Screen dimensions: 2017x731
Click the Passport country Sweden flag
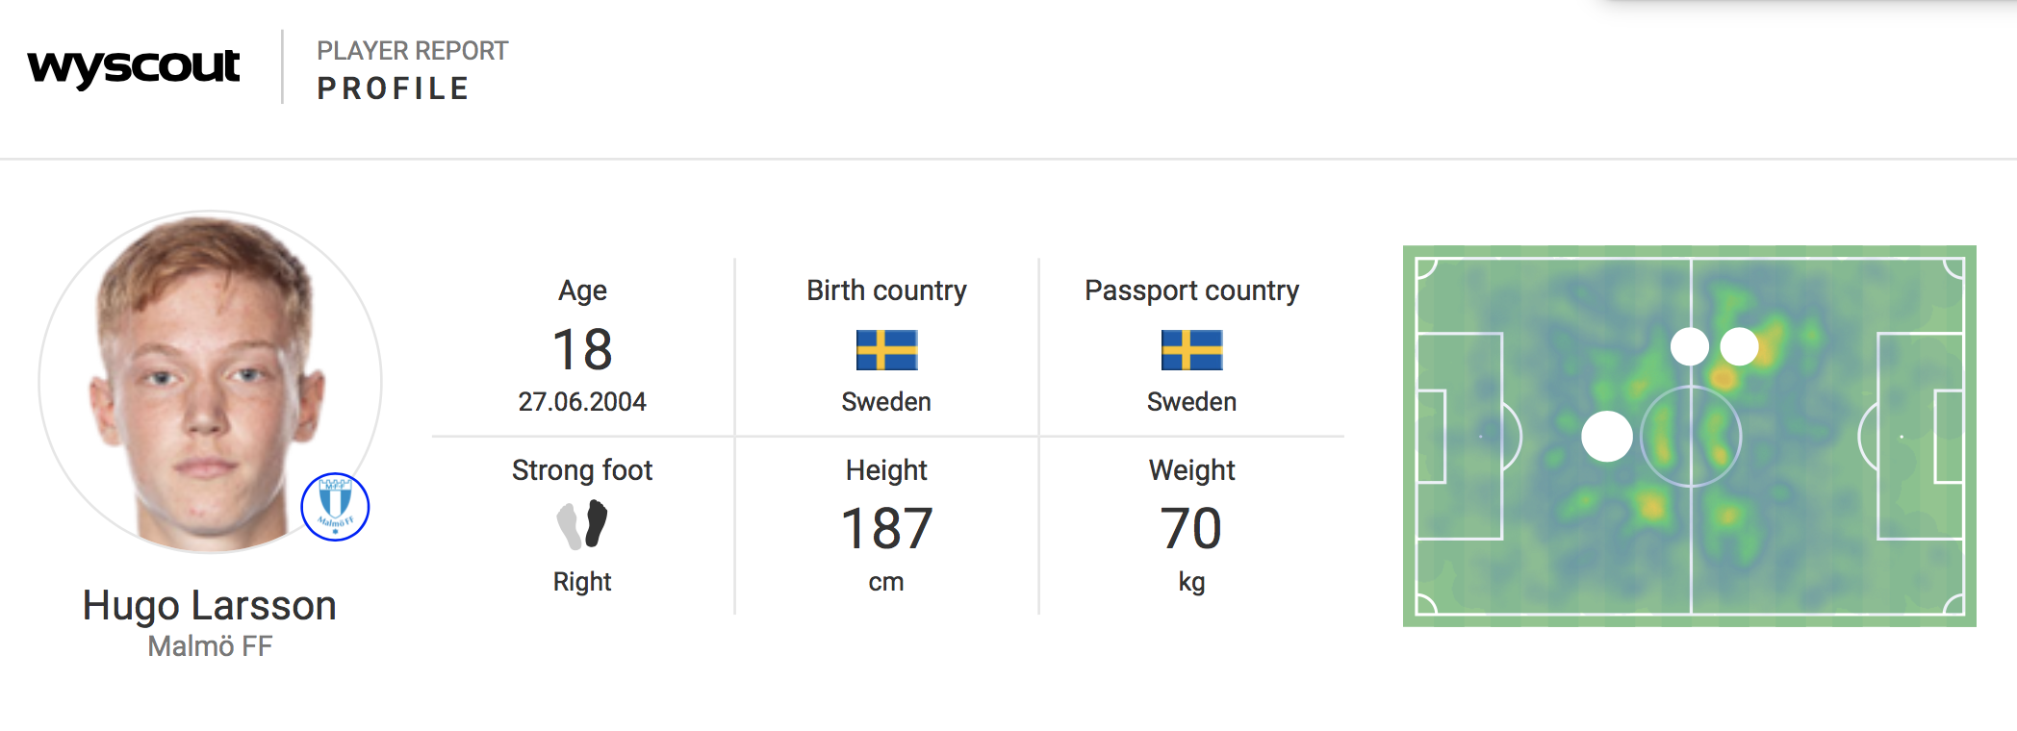click(x=1191, y=350)
